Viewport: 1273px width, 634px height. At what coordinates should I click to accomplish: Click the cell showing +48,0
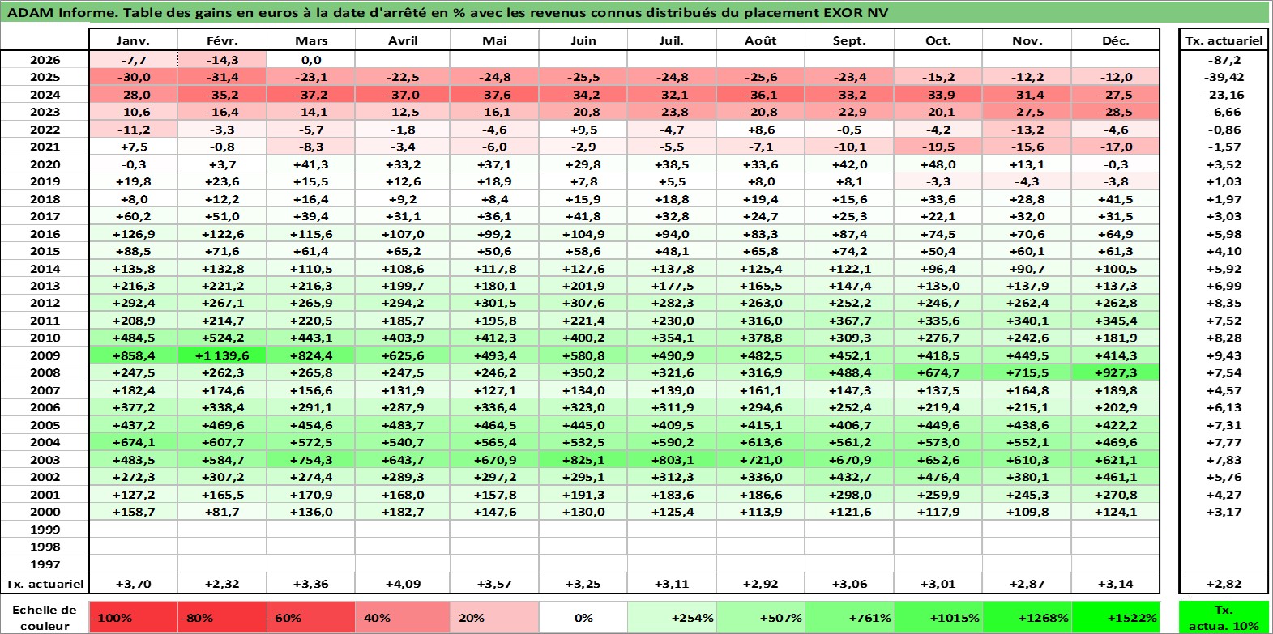coord(938,164)
